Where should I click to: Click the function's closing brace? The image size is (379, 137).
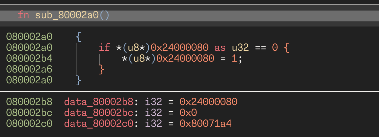coord(78,80)
